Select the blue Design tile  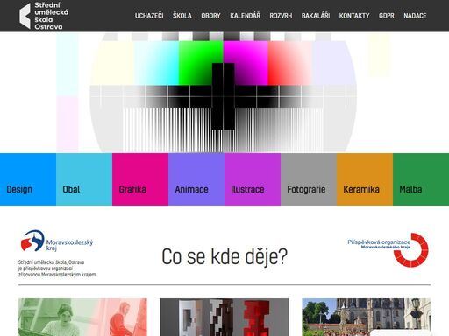28,179
